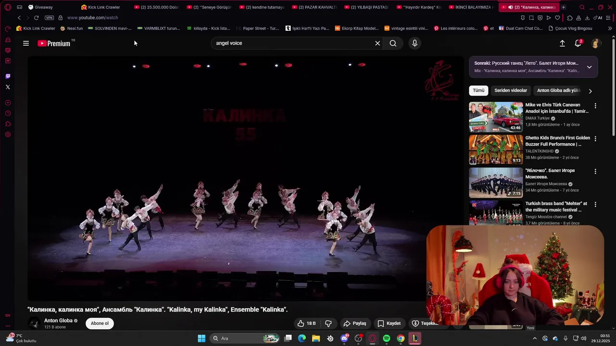
Task: Switch to the 'YILBAŞI PASTASI' browser tab
Action: 366,7
